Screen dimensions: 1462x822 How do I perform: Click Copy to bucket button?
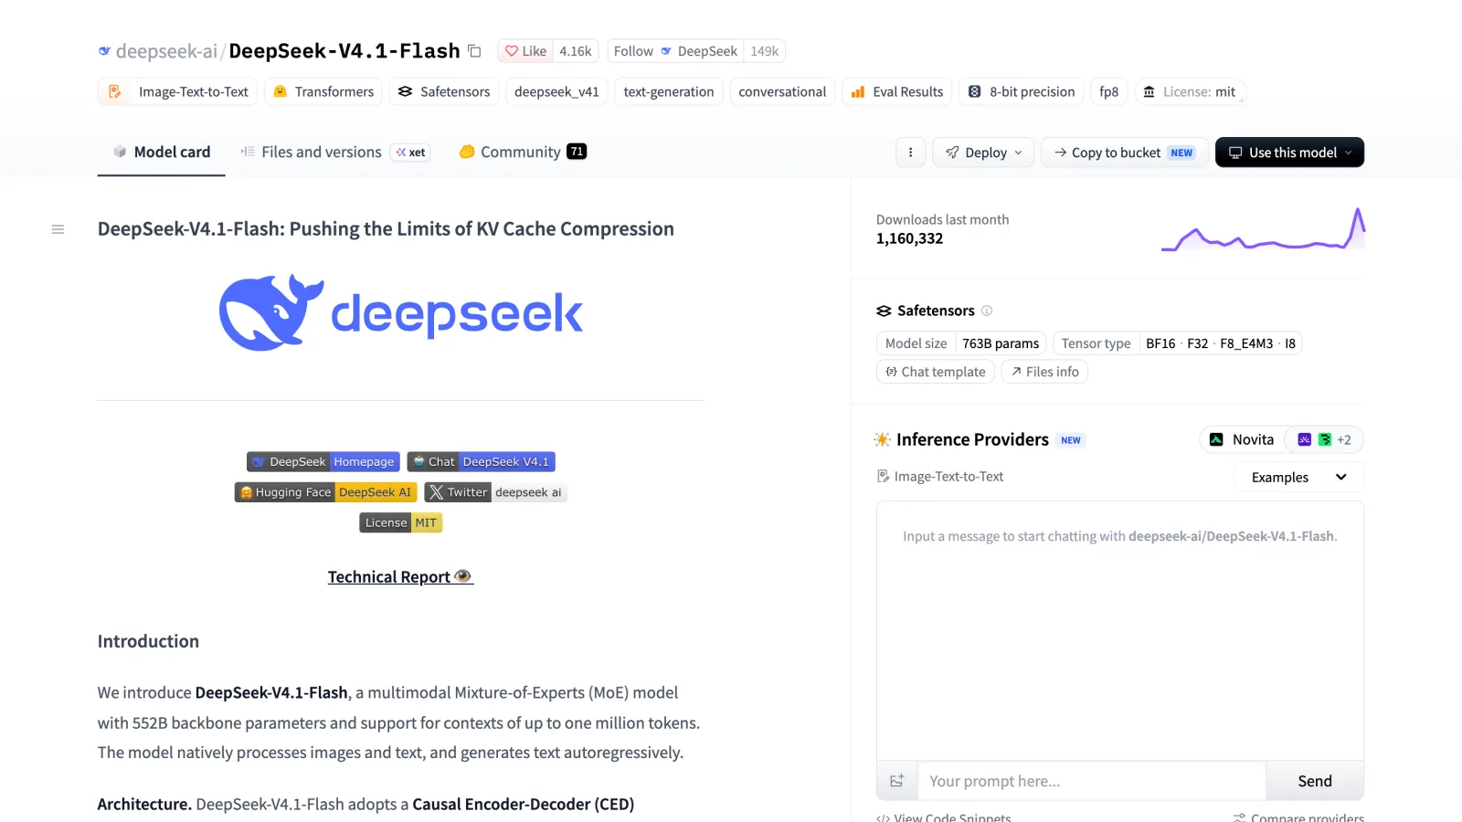(1125, 153)
